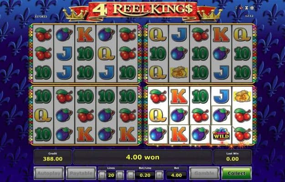Click the yellow Q in bottom-left reel set
285x182 pixels.
[x=43, y=115]
